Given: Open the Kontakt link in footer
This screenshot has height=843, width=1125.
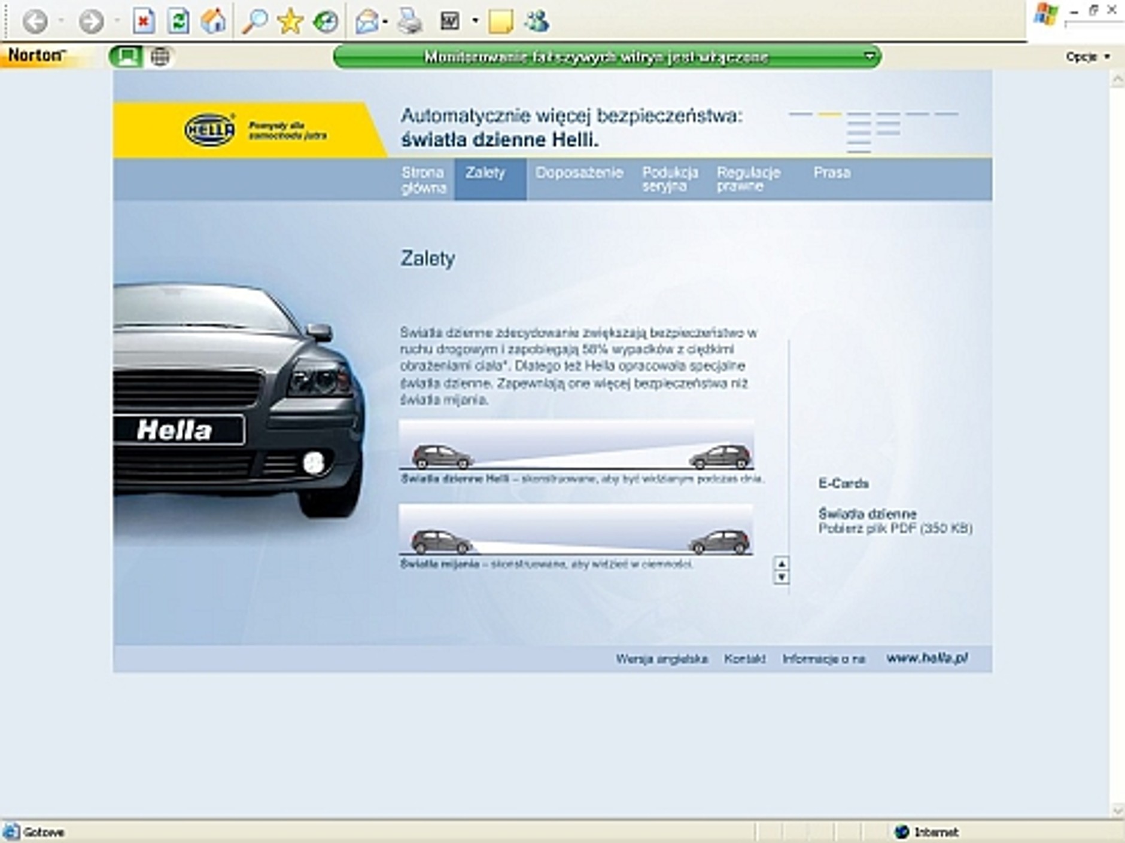Looking at the screenshot, I should (x=744, y=659).
